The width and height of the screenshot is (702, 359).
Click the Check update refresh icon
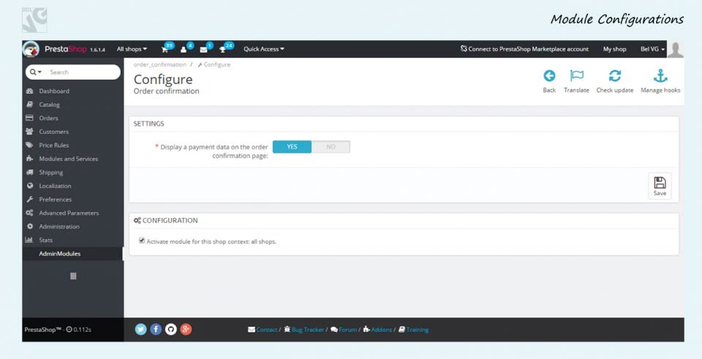coord(614,76)
